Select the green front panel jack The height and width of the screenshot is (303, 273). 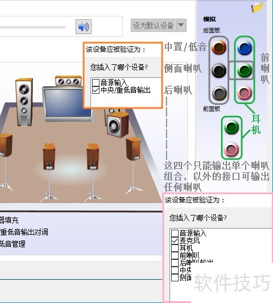point(231,127)
